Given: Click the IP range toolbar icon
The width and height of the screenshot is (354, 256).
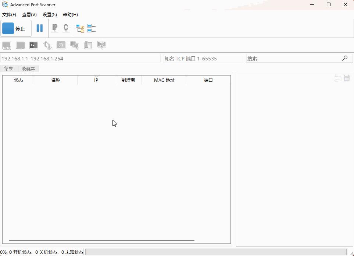Looking at the screenshot, I should click(54, 28).
